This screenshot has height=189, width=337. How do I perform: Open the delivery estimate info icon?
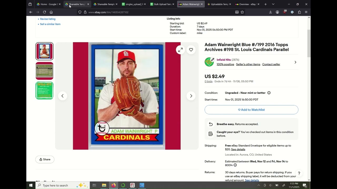tap(235, 165)
